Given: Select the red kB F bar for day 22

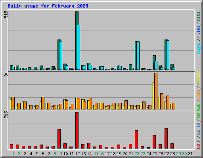Looking at the screenshot, I should pyautogui.click(x=136, y=139).
